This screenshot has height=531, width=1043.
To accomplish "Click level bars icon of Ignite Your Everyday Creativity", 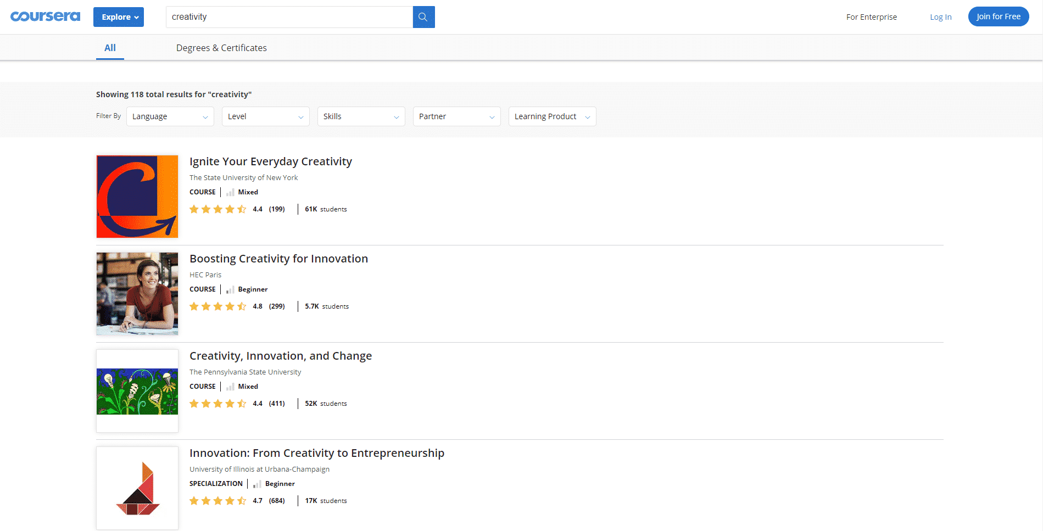I will pos(230,192).
